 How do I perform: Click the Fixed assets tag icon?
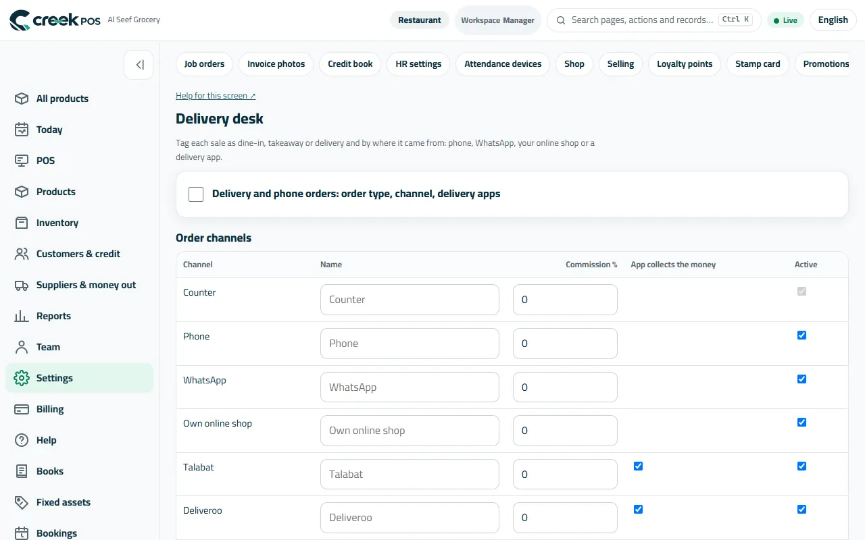click(x=22, y=502)
